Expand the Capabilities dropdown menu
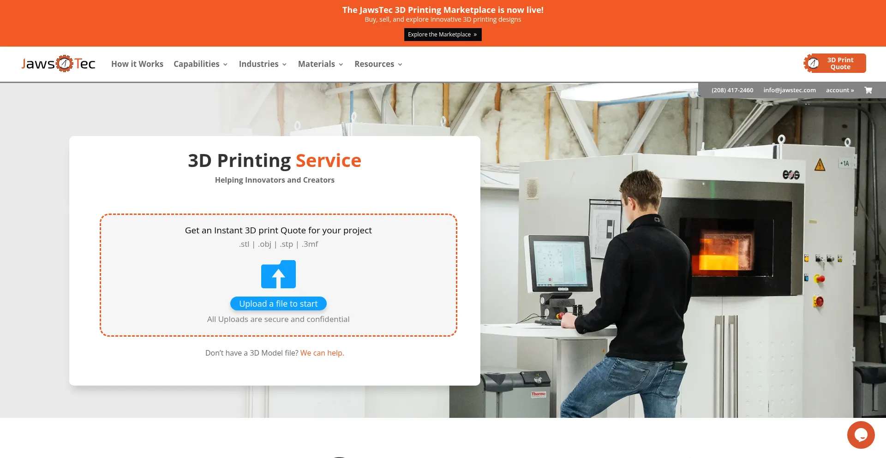The image size is (886, 458). [x=201, y=64]
